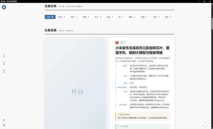Click the 主题分类 section heading
This screenshot has height=129, width=213.
tap(50, 6)
